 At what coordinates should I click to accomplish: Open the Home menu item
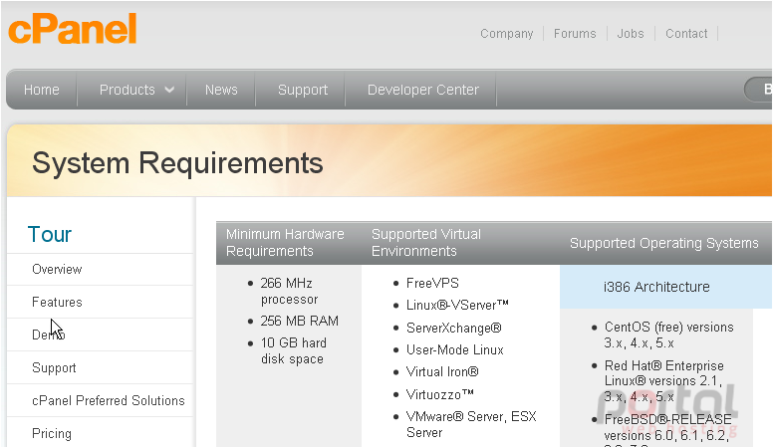pyautogui.click(x=42, y=90)
